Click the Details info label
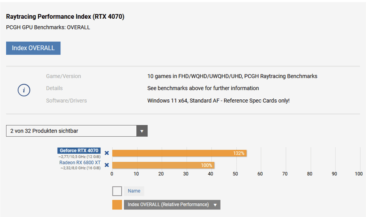The height and width of the screenshot is (217, 366). [x=54, y=88]
